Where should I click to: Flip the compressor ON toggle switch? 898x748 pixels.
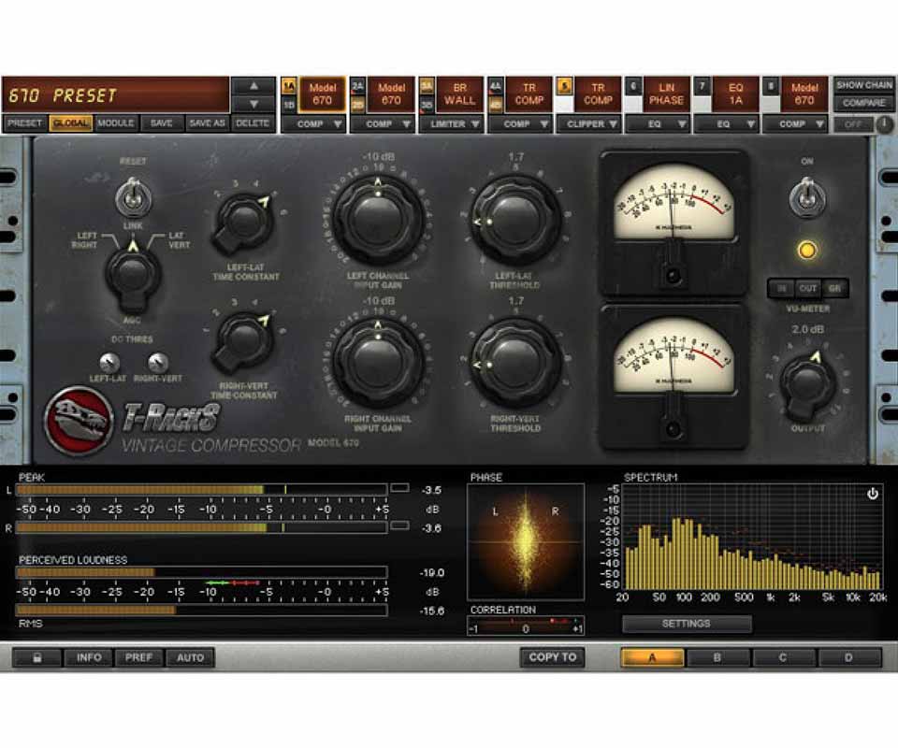point(807,195)
